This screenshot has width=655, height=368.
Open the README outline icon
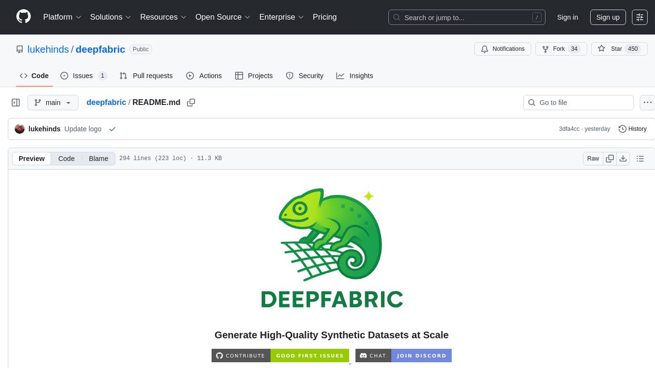(x=640, y=158)
